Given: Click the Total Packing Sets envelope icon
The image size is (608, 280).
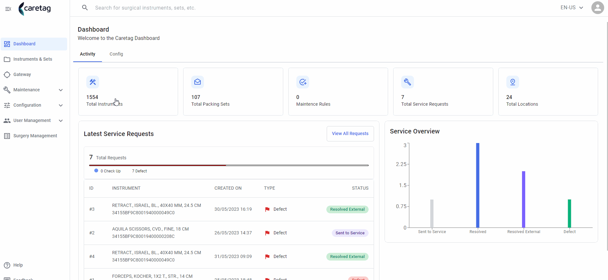Looking at the screenshot, I should 198,82.
